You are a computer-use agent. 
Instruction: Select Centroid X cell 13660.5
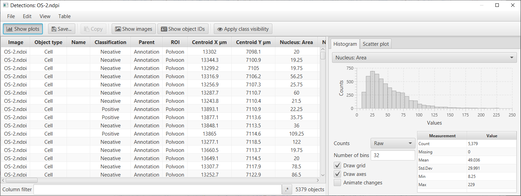pyautogui.click(x=209, y=150)
